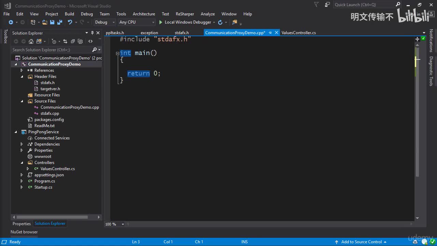Undo the last edit with the Undo icon
This screenshot has height=246, width=437.
[70, 22]
